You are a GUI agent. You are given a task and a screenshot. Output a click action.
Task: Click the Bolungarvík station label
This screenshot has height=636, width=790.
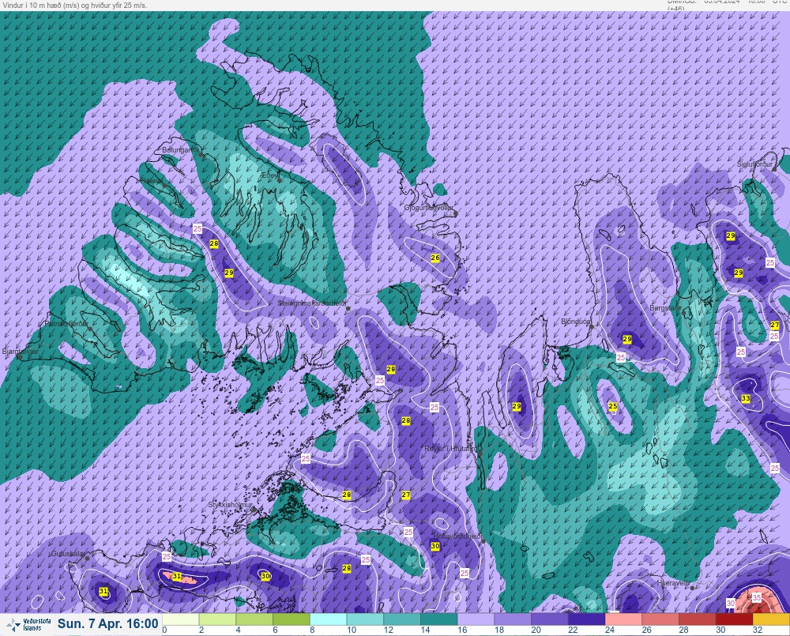pyautogui.click(x=181, y=150)
